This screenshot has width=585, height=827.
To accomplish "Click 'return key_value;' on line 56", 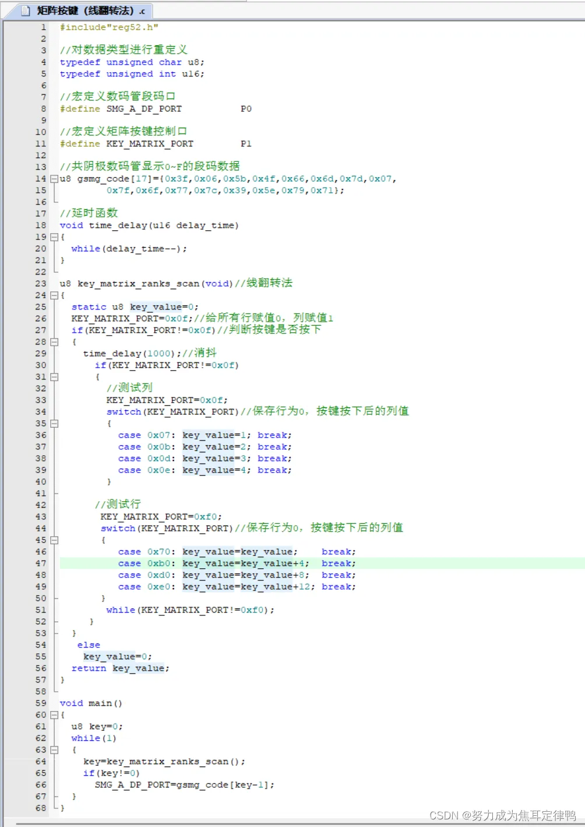I will pos(121,668).
